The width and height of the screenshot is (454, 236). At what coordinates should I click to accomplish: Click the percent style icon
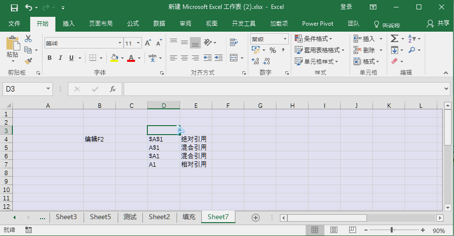pos(273,50)
